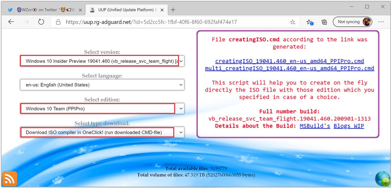Download creatingISO_19041.460_en-us_amd64_PPIPro.cmd
This screenshot has width=391, height=188.
[x=289, y=61]
